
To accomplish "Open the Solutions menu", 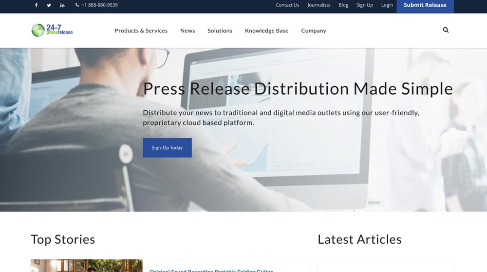I will pyautogui.click(x=220, y=31).
